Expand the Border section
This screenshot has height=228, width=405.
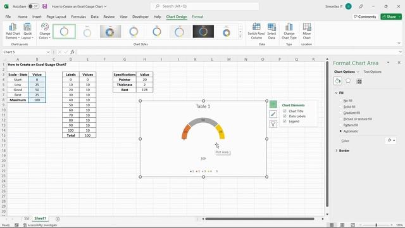point(336,151)
